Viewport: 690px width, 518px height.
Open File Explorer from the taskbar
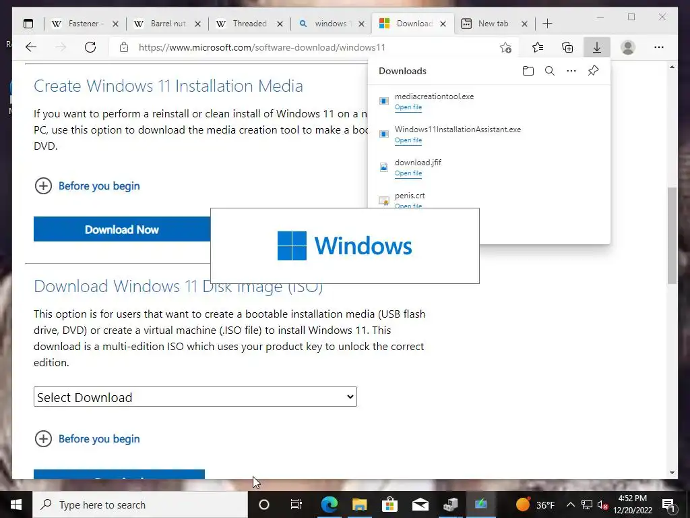(x=360, y=505)
